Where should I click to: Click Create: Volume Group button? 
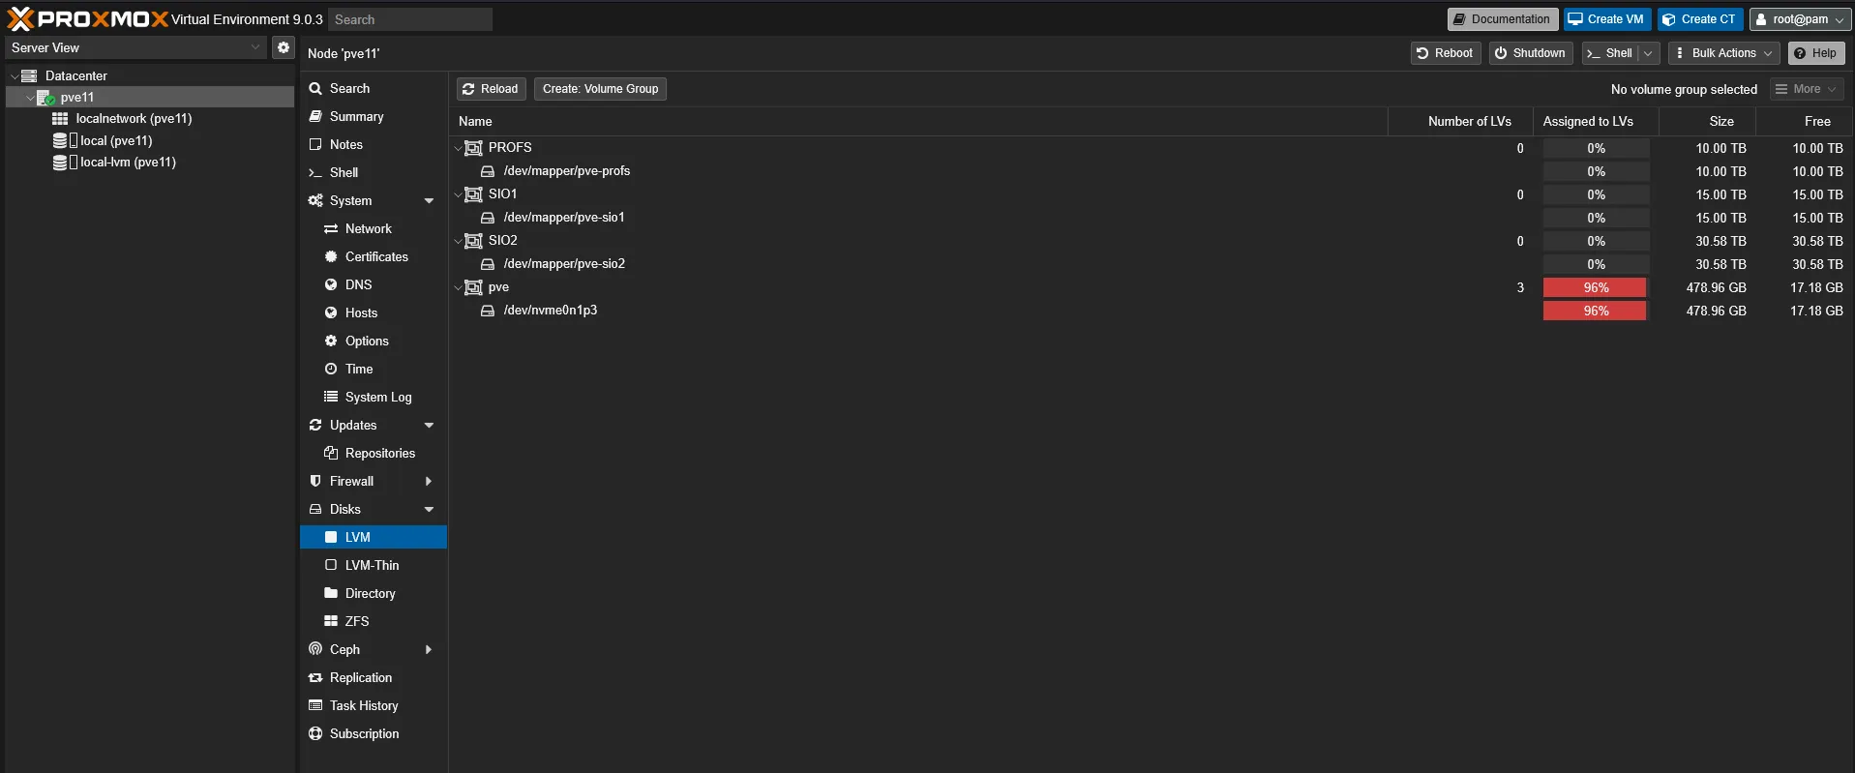pyautogui.click(x=600, y=89)
